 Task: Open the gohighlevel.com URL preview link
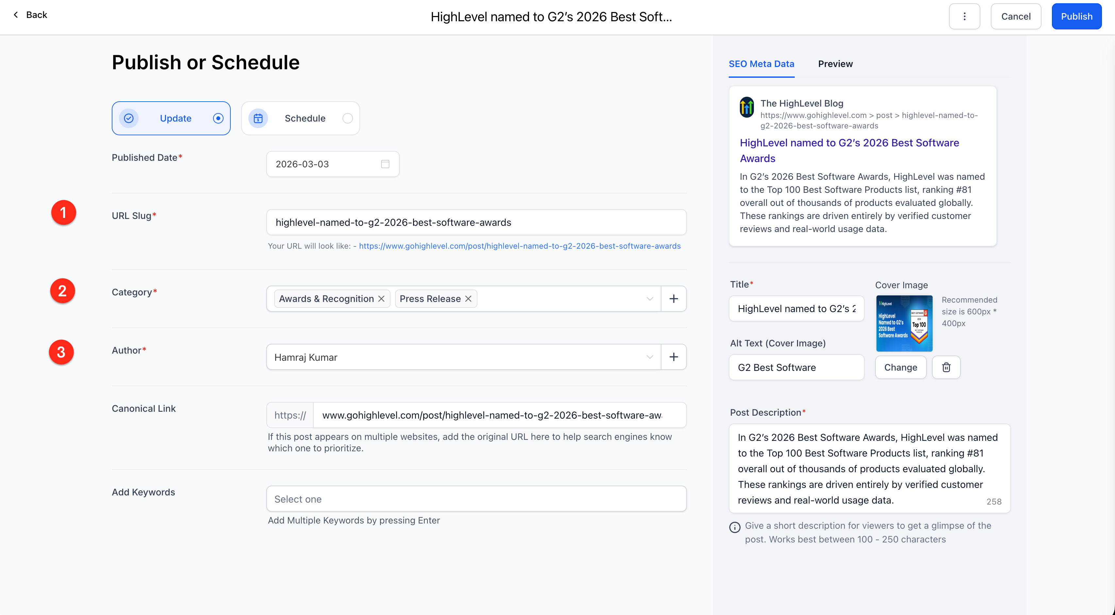tap(519, 246)
